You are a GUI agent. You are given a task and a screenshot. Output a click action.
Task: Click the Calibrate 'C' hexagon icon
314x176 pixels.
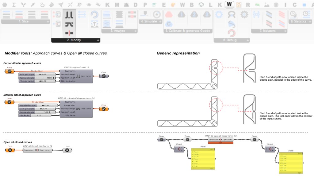(168, 24)
